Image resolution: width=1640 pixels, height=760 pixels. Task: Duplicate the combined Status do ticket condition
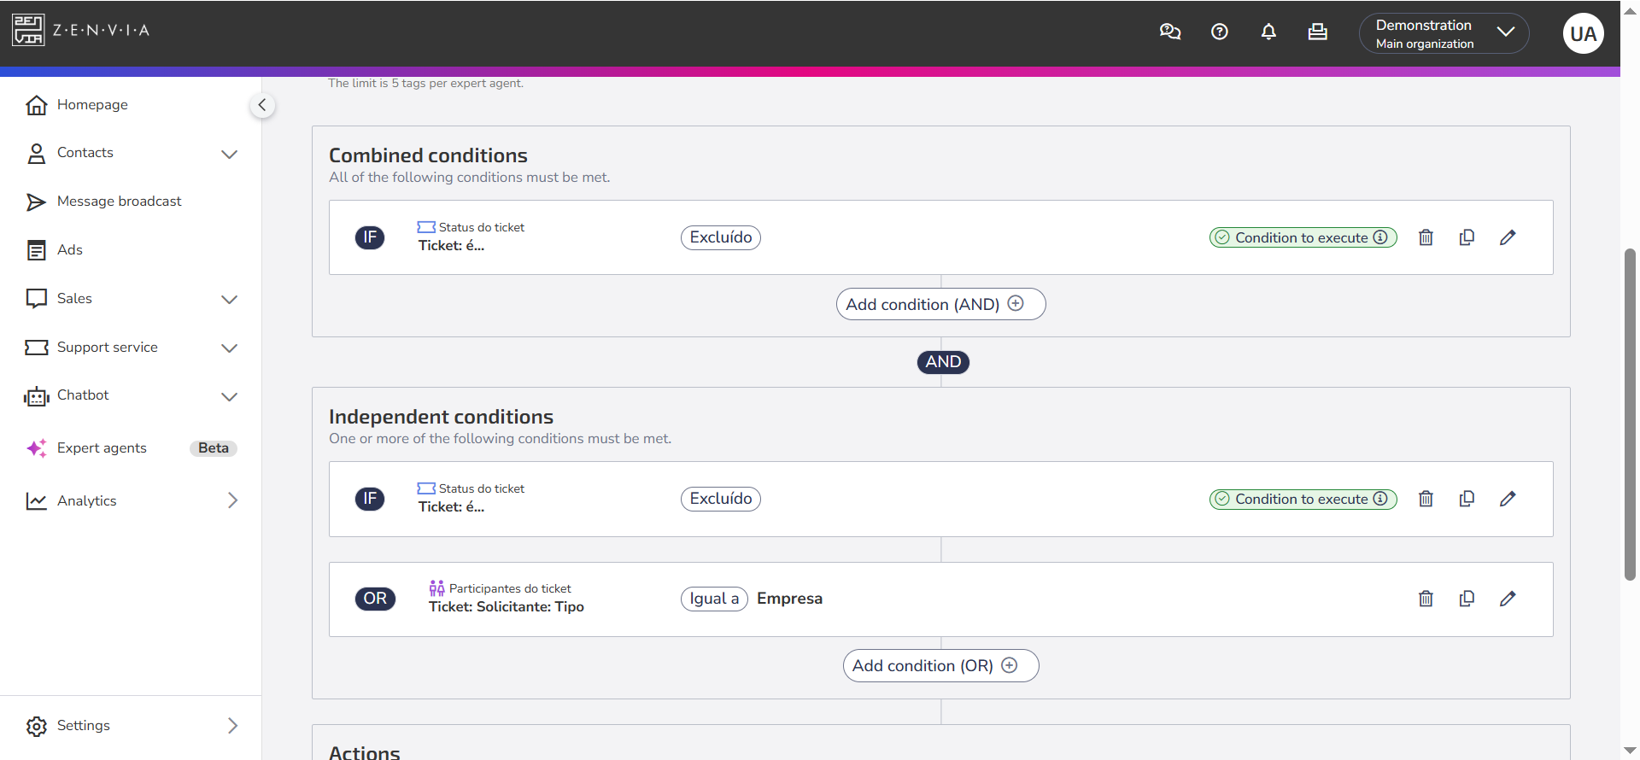point(1467,237)
